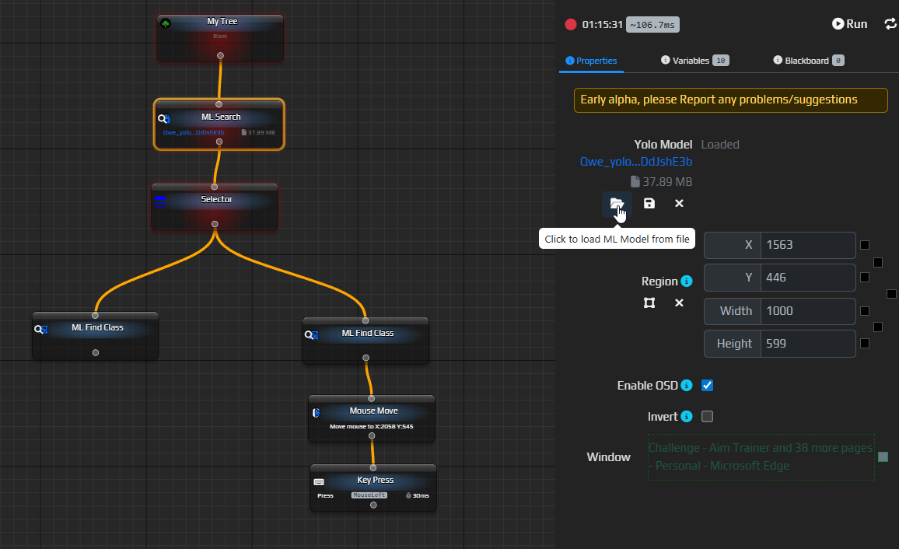899x549 pixels.
Task: Click the MouseLeft key badge on Key Press
Action: (369, 495)
